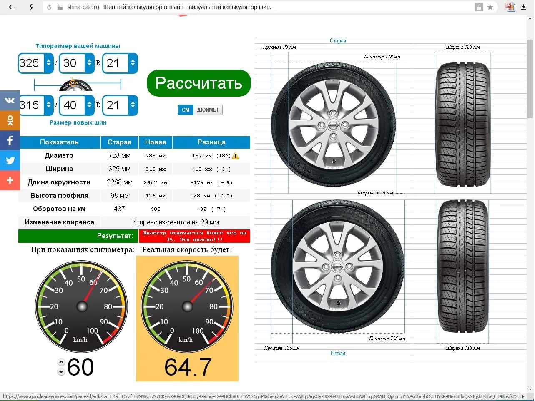Image resolution: width=535 pixels, height=401 pixels.
Task: Click the 2467 мм new circumference cell
Action: tap(156, 182)
